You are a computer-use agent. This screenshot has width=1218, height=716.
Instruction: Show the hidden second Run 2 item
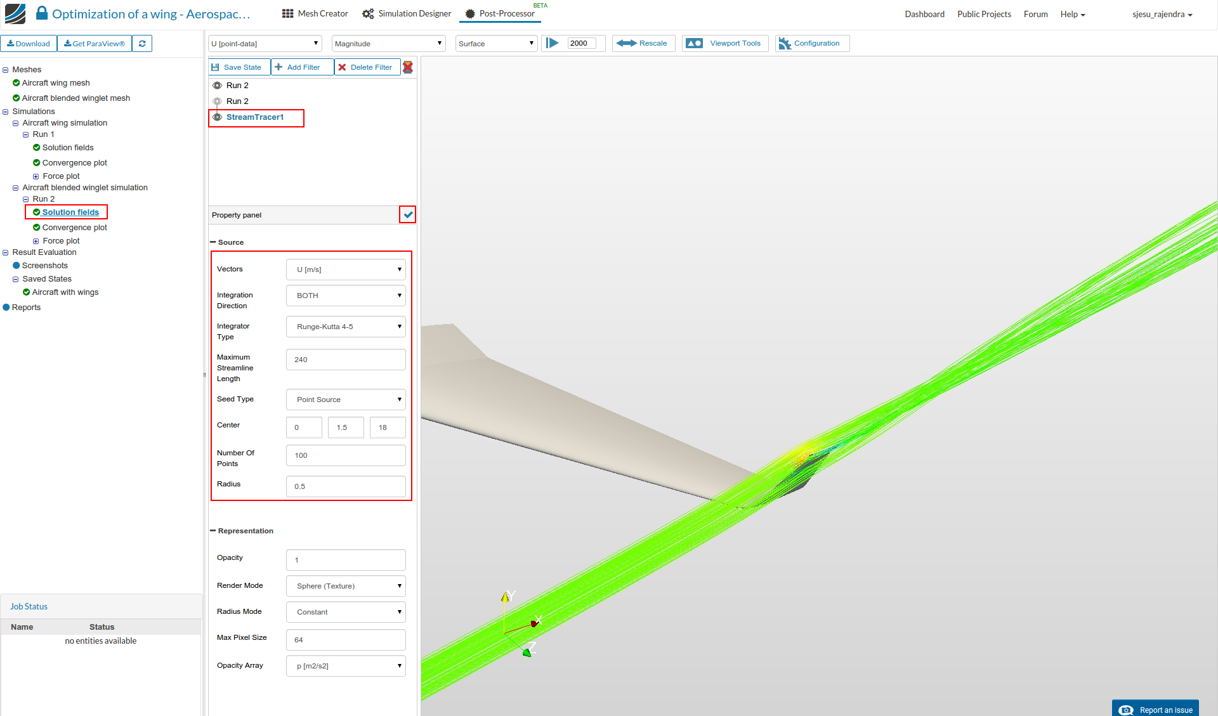(x=218, y=101)
